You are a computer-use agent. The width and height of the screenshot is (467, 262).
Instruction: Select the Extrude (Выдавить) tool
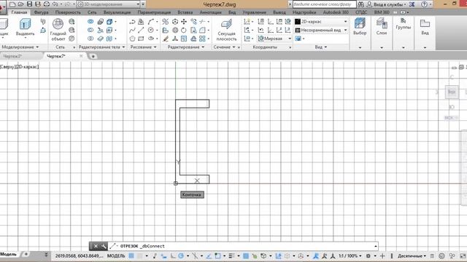point(25,28)
